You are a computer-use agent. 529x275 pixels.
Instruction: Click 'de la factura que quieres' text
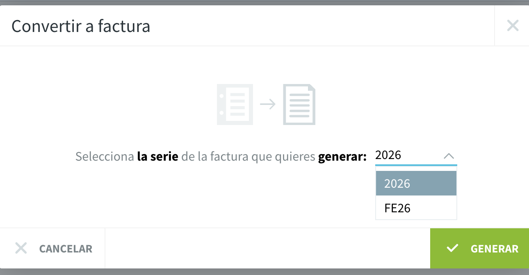point(248,157)
